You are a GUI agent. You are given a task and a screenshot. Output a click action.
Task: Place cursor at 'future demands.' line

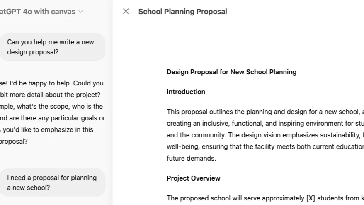(x=191, y=158)
